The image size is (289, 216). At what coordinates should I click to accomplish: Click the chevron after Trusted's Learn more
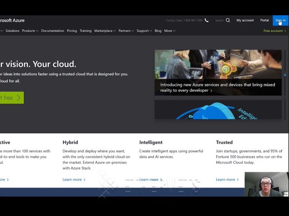[238, 180]
